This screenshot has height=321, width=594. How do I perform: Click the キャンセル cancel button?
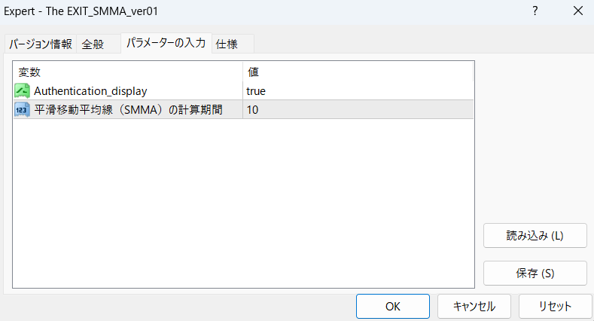[474, 307]
